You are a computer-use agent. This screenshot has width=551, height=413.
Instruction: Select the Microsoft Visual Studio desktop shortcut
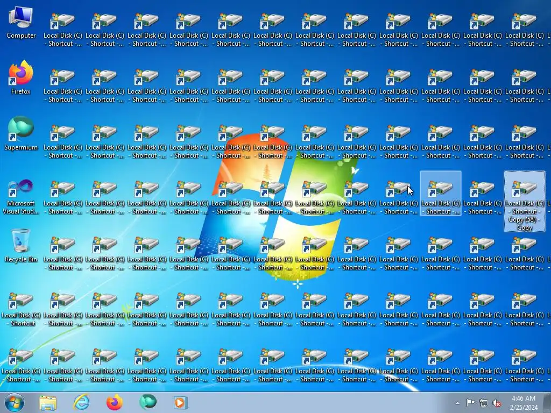21,197
